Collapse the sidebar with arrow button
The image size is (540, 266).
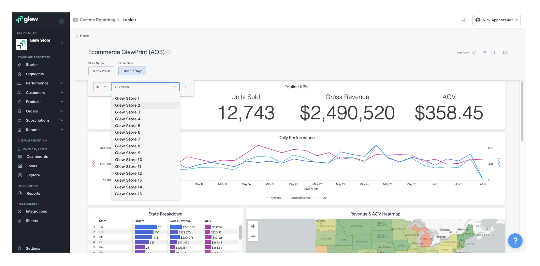point(62,22)
